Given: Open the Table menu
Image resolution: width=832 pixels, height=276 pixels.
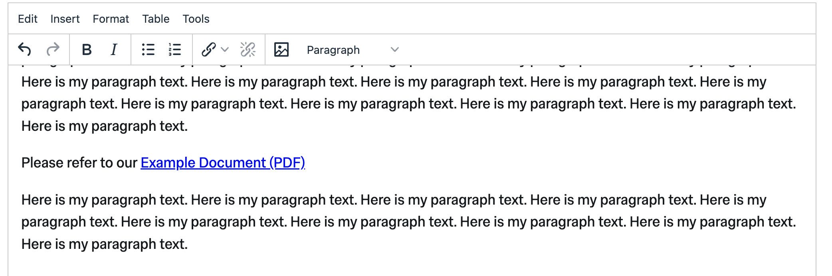Looking at the screenshot, I should 156,19.
